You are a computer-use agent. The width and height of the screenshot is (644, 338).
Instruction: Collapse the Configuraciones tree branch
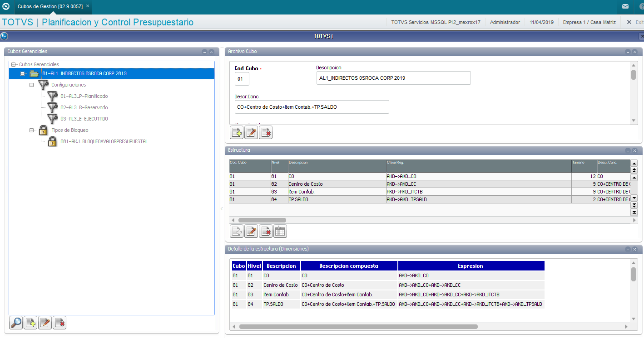32,85
